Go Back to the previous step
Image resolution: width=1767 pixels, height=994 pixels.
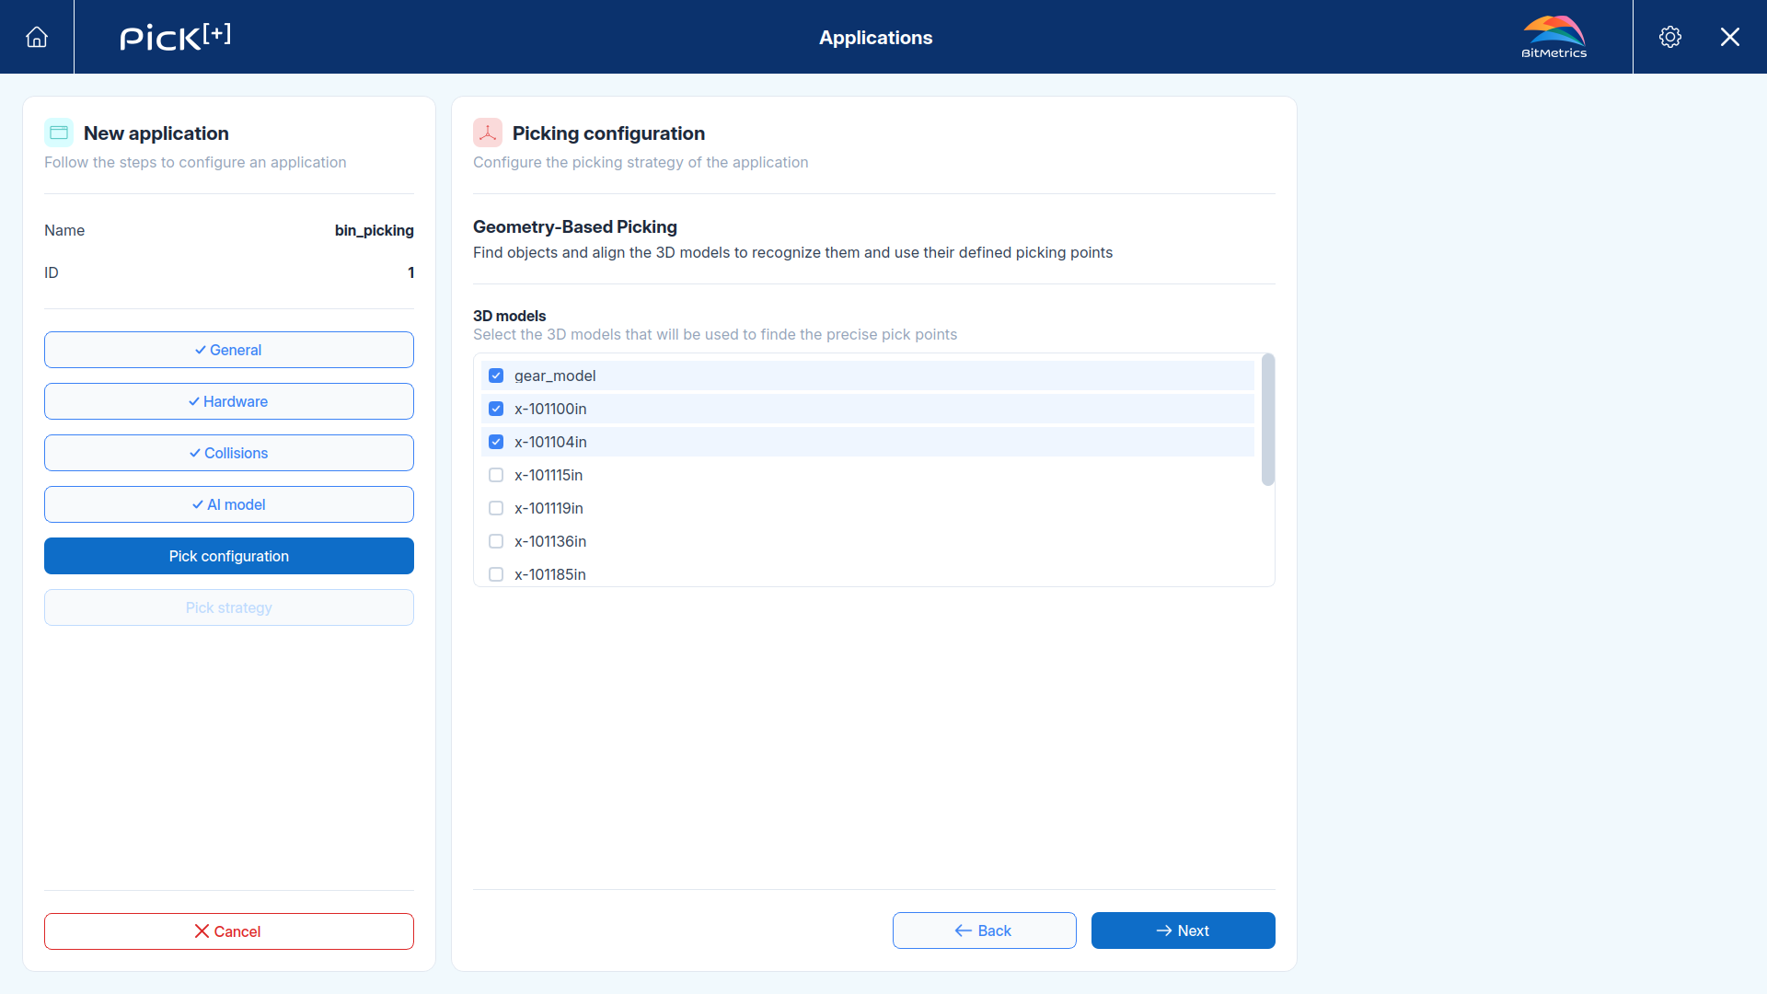[x=985, y=930]
